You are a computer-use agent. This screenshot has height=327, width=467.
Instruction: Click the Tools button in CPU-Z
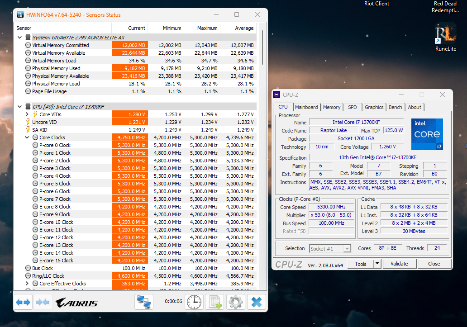click(360, 264)
